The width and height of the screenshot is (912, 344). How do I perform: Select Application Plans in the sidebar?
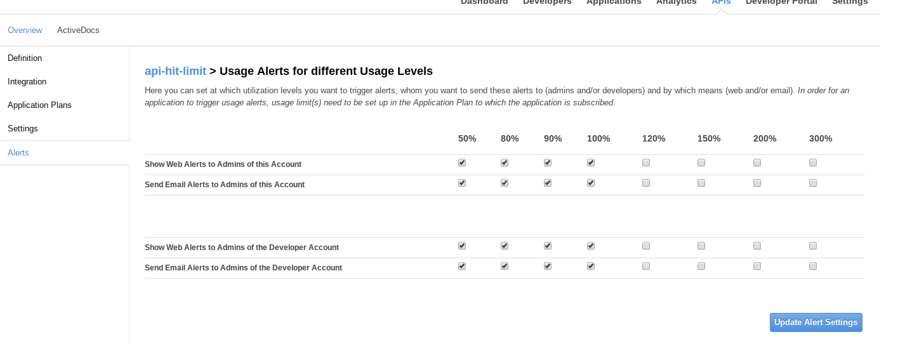click(x=39, y=105)
